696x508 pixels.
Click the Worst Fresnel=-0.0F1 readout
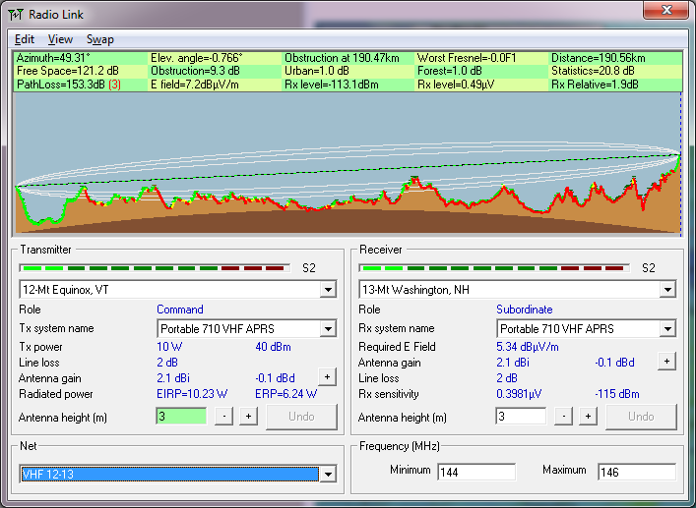(467, 58)
